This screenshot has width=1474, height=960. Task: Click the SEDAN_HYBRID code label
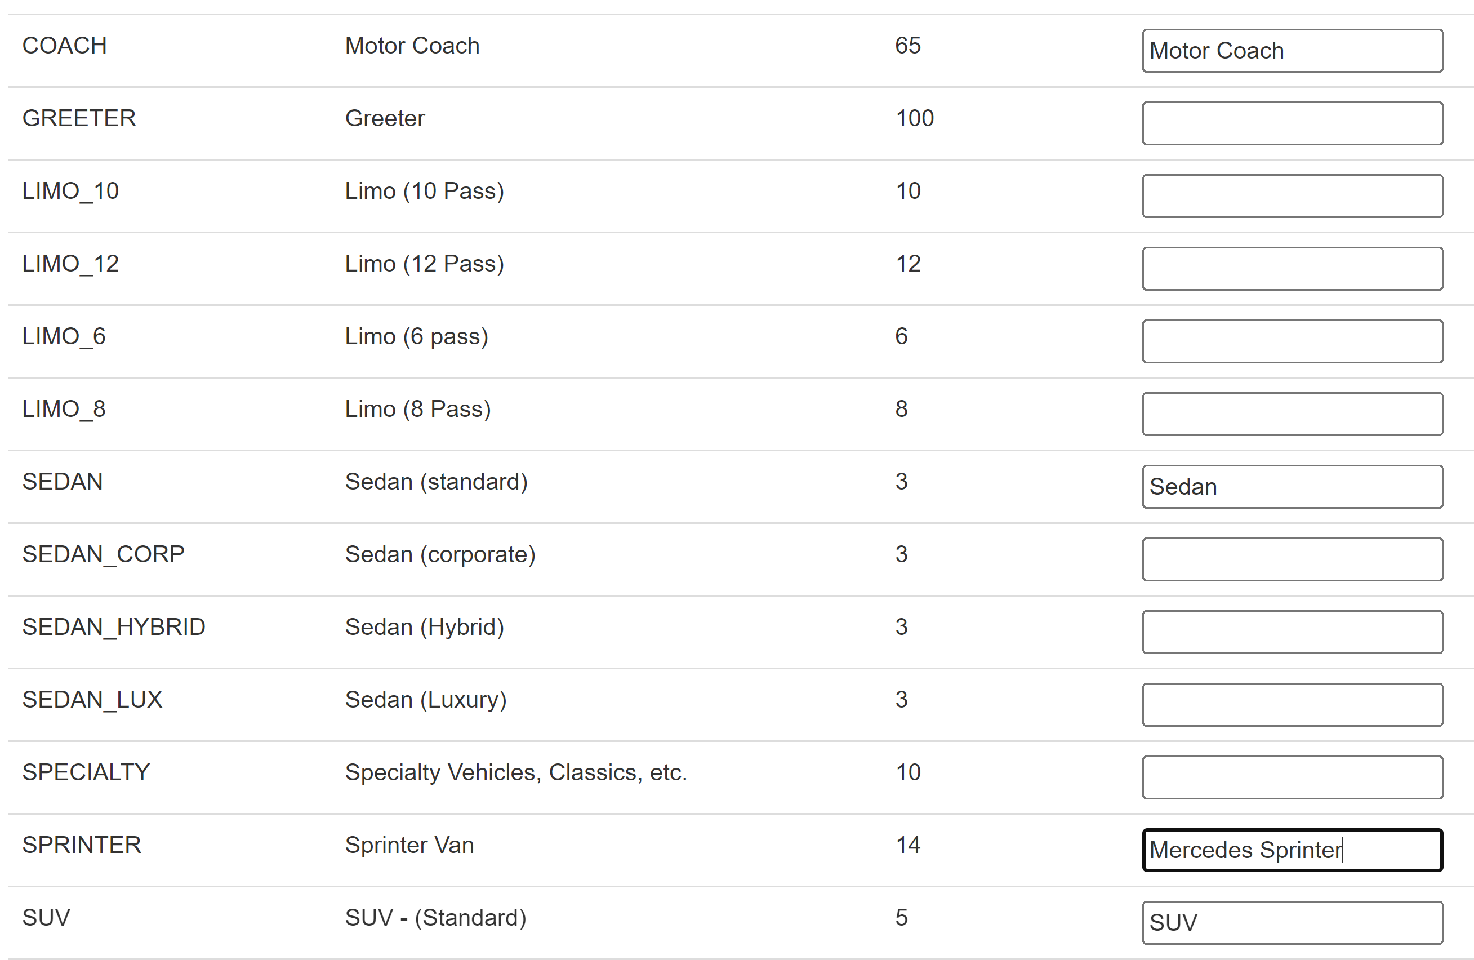pyautogui.click(x=113, y=627)
